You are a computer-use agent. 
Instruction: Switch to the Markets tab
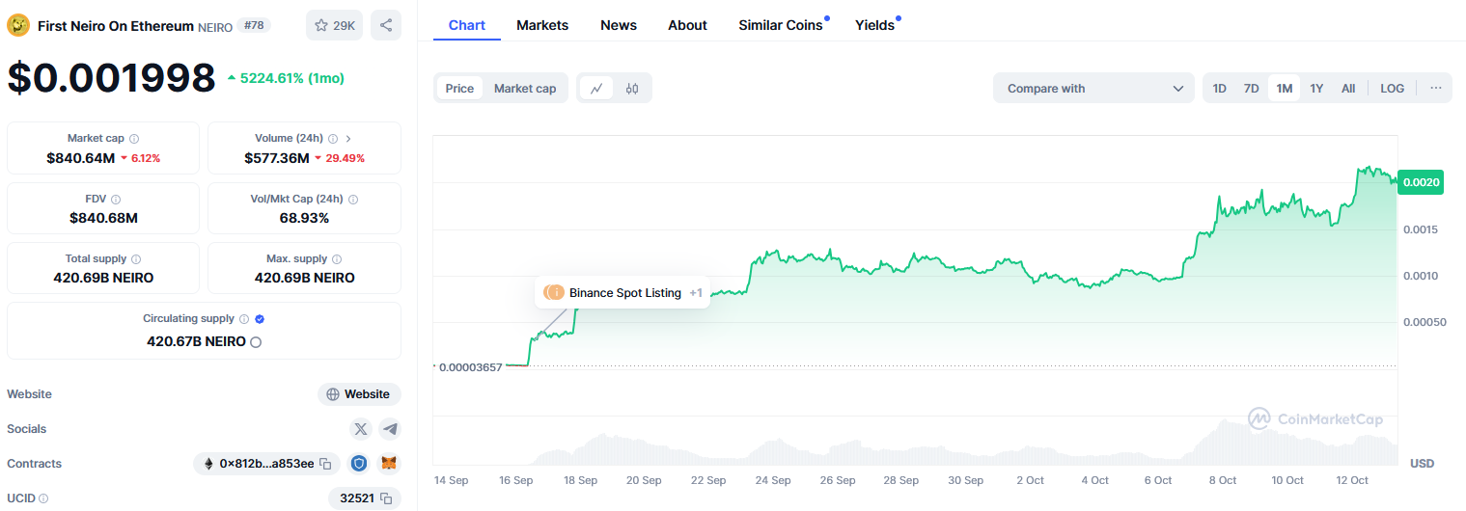click(x=542, y=25)
